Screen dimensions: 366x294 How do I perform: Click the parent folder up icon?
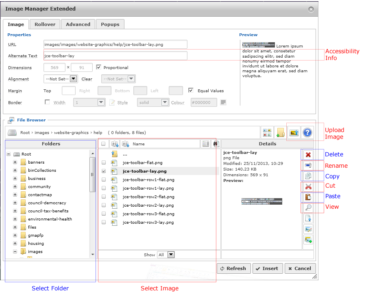114,154
